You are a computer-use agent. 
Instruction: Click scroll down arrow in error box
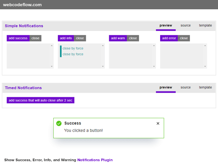(x=205, y=66)
